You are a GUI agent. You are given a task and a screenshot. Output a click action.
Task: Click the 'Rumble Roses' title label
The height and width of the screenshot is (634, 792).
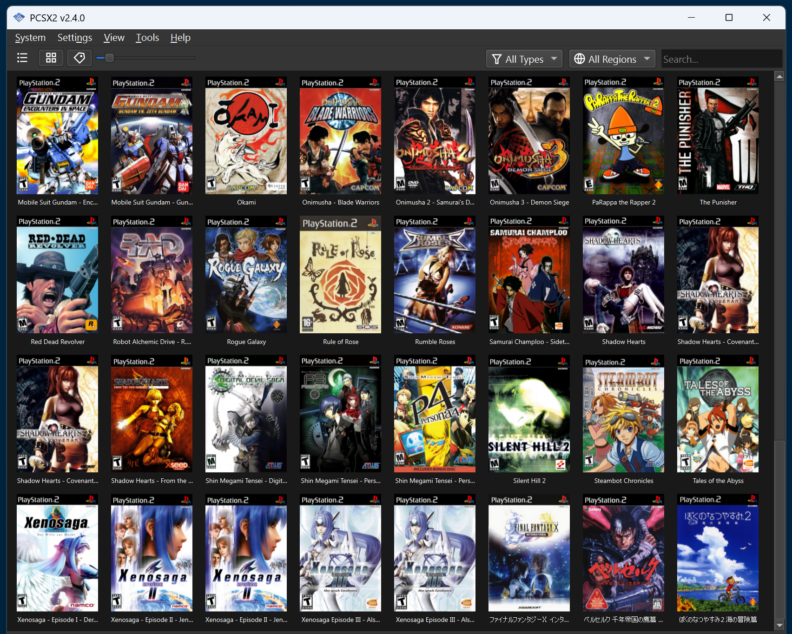click(435, 342)
